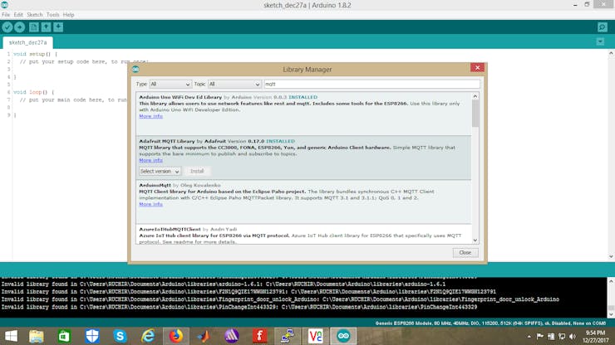Select the sketch_dec27a tab

28,42
